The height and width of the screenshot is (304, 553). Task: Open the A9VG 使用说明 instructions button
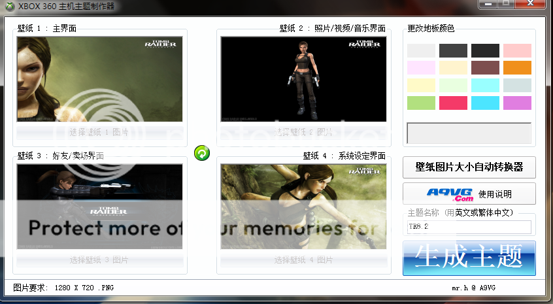click(469, 194)
